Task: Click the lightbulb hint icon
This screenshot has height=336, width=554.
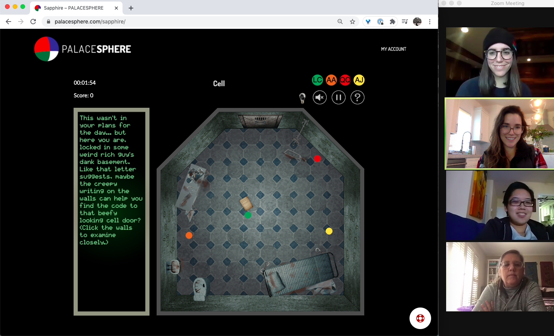Action: 302,98
